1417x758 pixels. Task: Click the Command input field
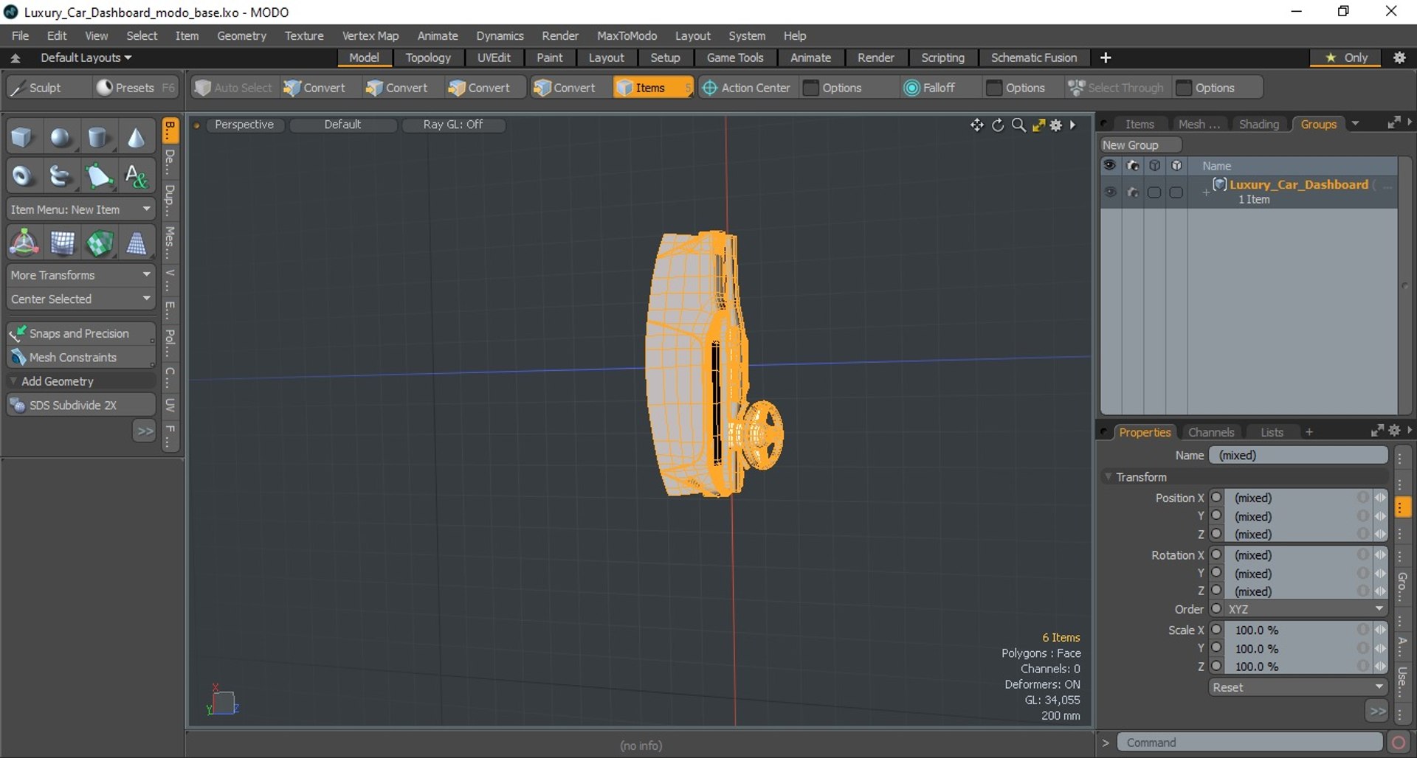[x=1249, y=743]
